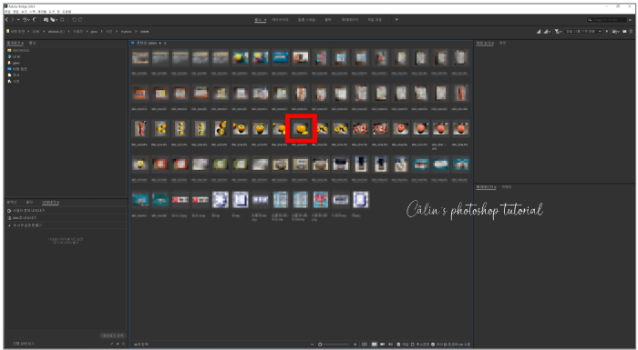Viewport: 638px width, 350px height.
Task: Lock thumbnail grid view icon
Action: (365, 345)
